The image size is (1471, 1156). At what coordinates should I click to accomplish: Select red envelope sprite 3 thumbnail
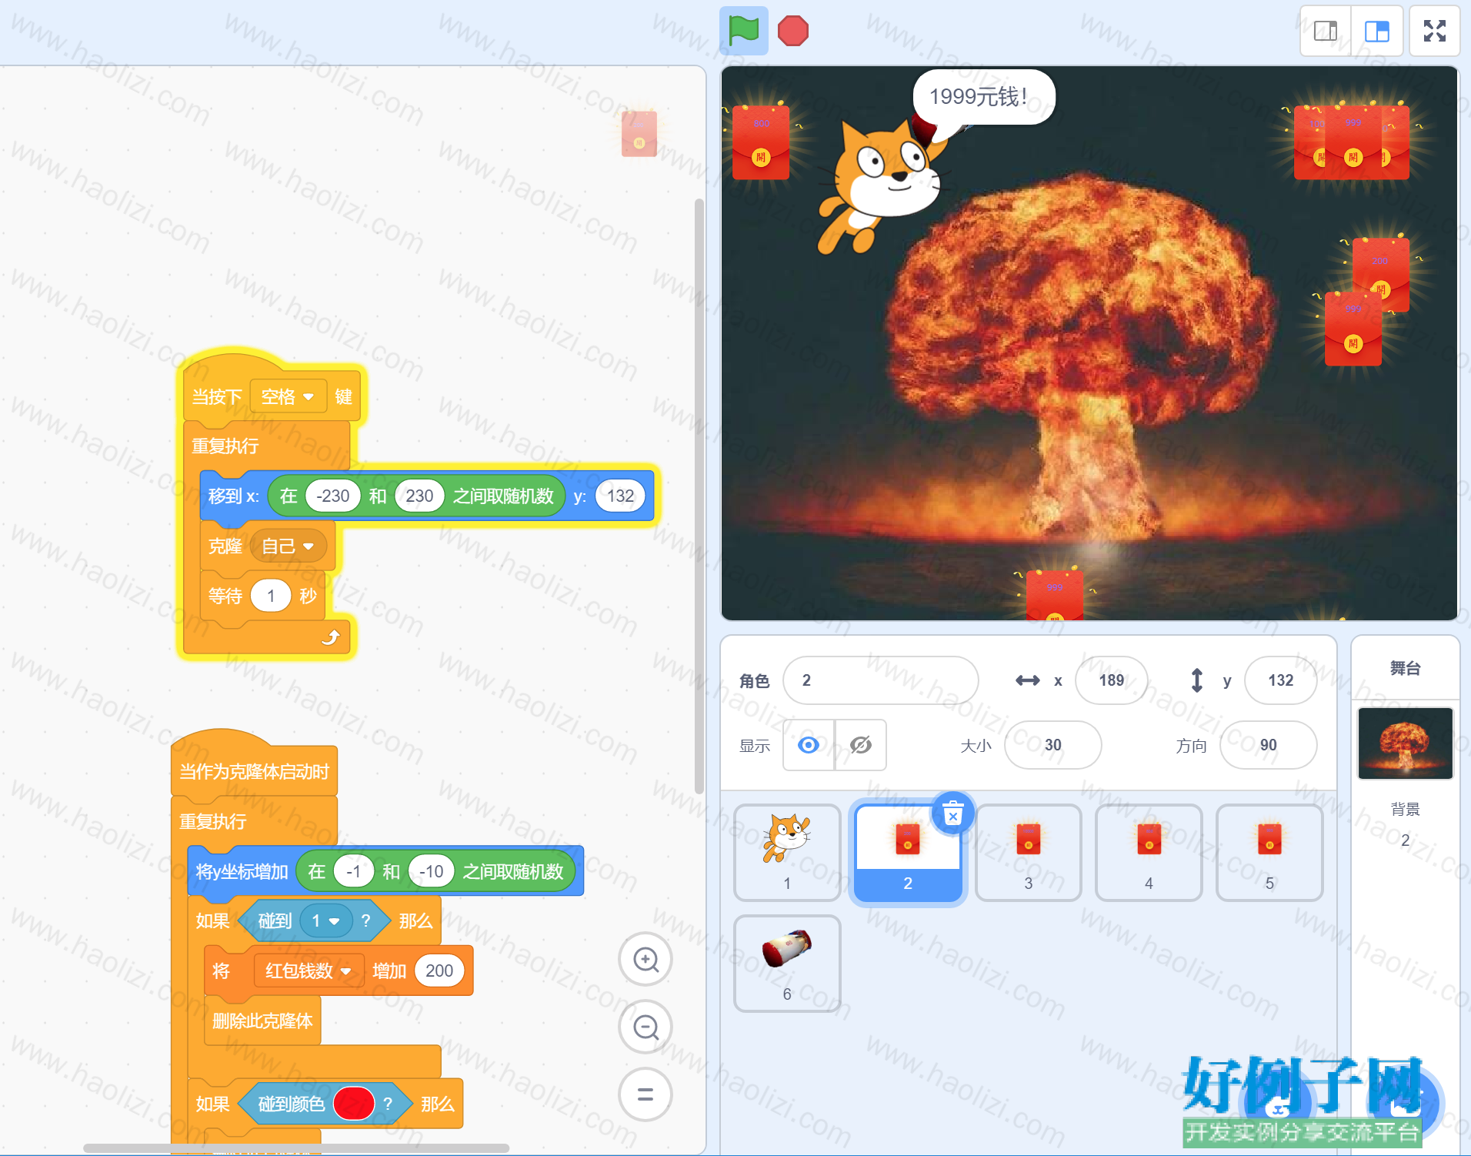[x=1029, y=853]
